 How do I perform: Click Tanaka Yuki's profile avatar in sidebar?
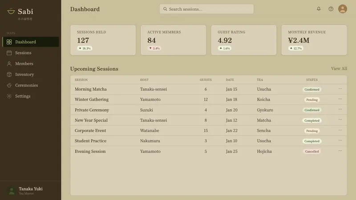pyautogui.click(x=12, y=191)
